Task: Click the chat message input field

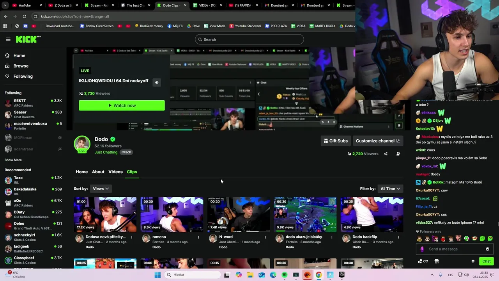Action: [x=455, y=249]
